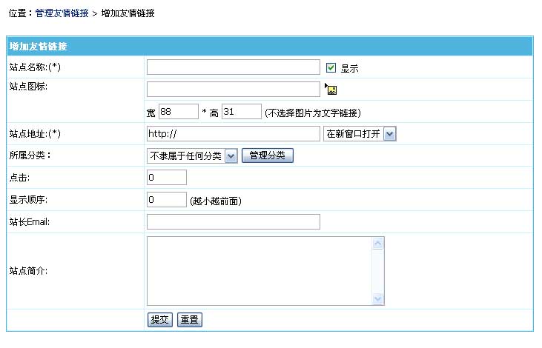Open the 在新窗口打开 dropdown
This screenshot has height=348, width=542.
point(360,133)
